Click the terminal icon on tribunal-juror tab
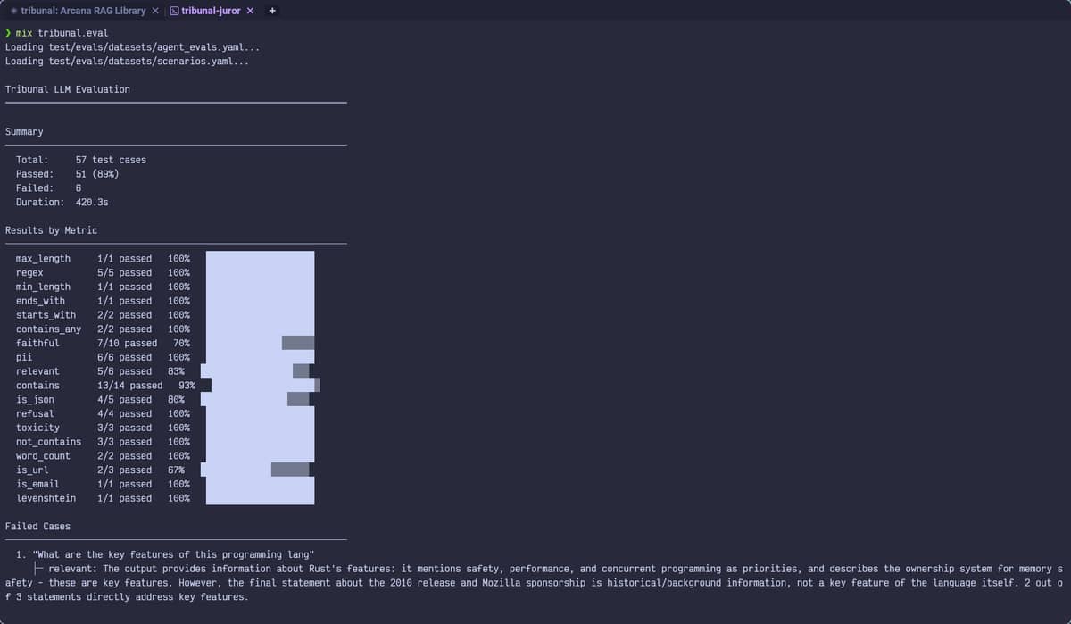The height and width of the screenshot is (624, 1071). [174, 11]
